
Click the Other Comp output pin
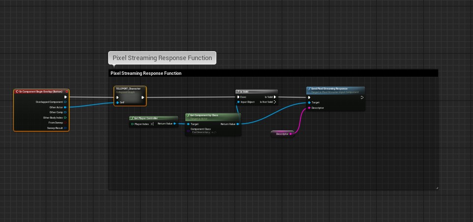tap(65, 112)
